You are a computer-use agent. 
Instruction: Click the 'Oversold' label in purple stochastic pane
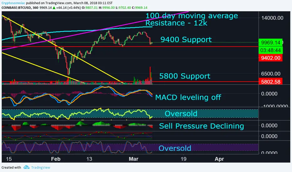click(175, 148)
